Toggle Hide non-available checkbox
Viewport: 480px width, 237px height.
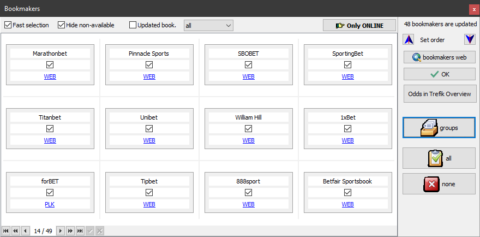[61, 25]
